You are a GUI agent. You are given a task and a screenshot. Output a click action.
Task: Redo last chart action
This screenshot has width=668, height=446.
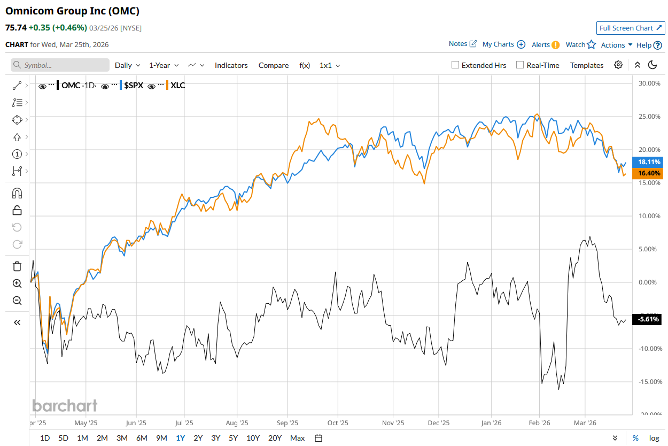click(17, 244)
